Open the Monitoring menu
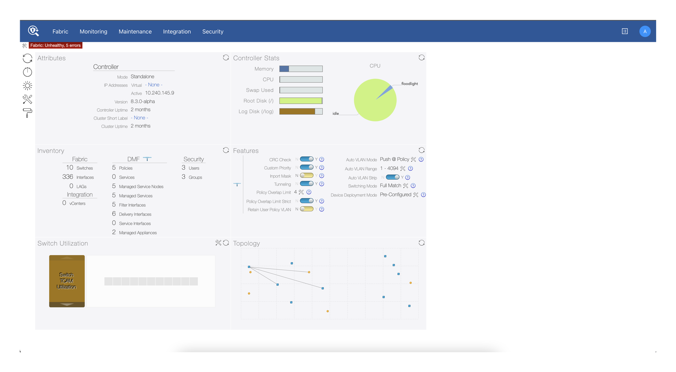Image resolution: width=676 pixels, height=372 pixels. point(93,32)
